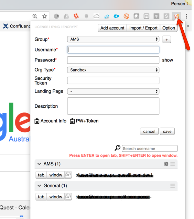Focus the Search username field

coord(150,149)
